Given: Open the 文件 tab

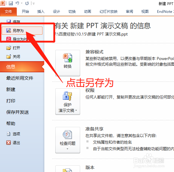Looking at the screenshot, I should tap(8, 12).
